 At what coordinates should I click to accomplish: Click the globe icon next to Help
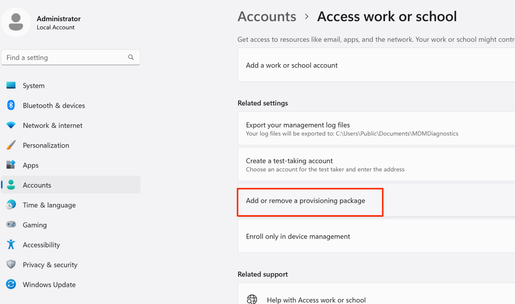pyautogui.click(x=252, y=299)
